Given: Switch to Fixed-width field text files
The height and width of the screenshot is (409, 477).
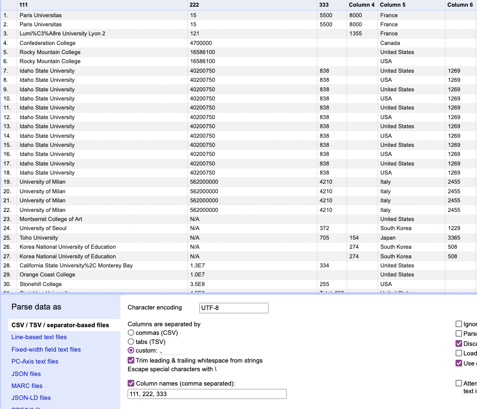Looking at the screenshot, I should [x=46, y=349].
